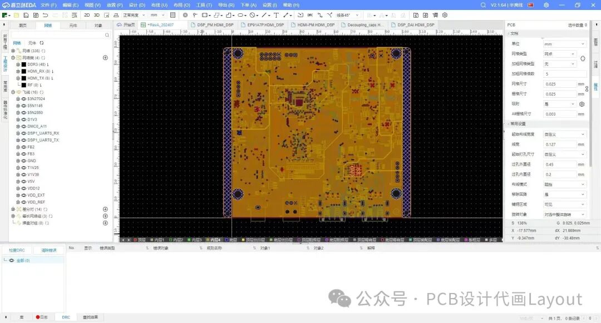This screenshot has width=601, height=323.
Task: Open the 单位 mm dropdown in properties
Action: point(565,44)
